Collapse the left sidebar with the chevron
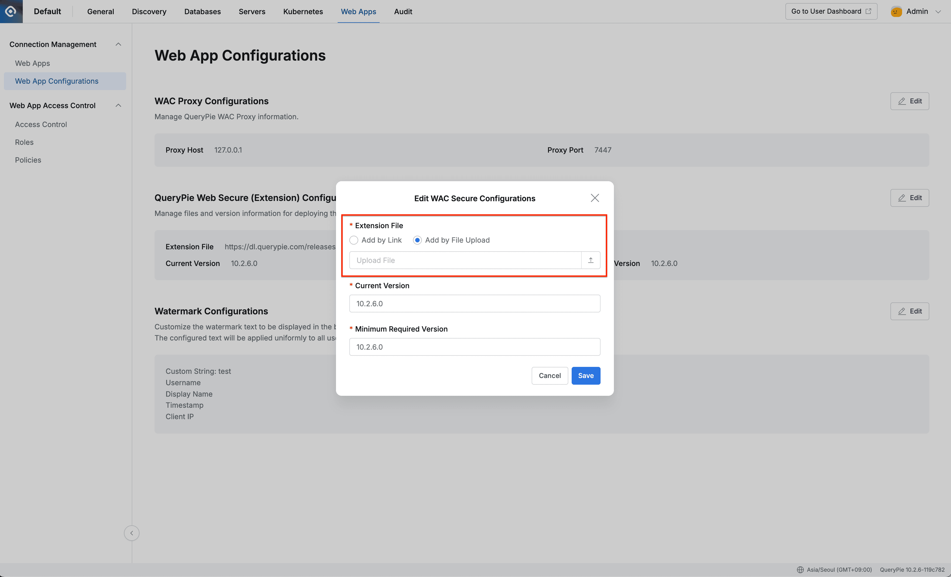 coord(132,533)
